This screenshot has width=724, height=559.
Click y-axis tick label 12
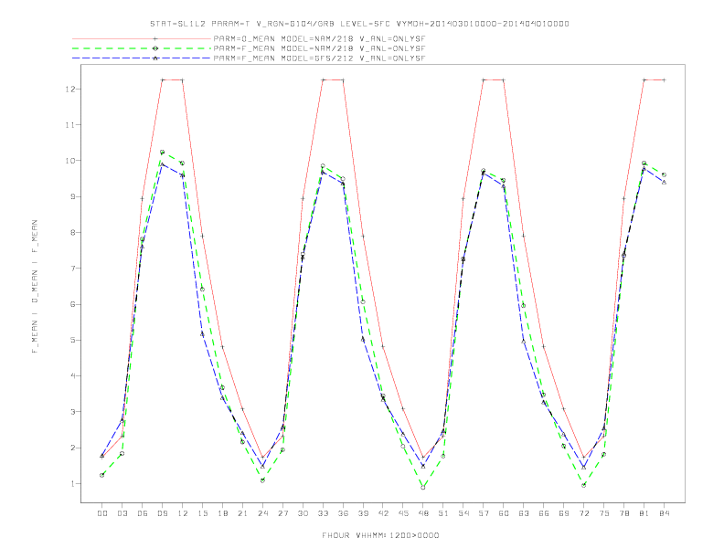pos(69,89)
